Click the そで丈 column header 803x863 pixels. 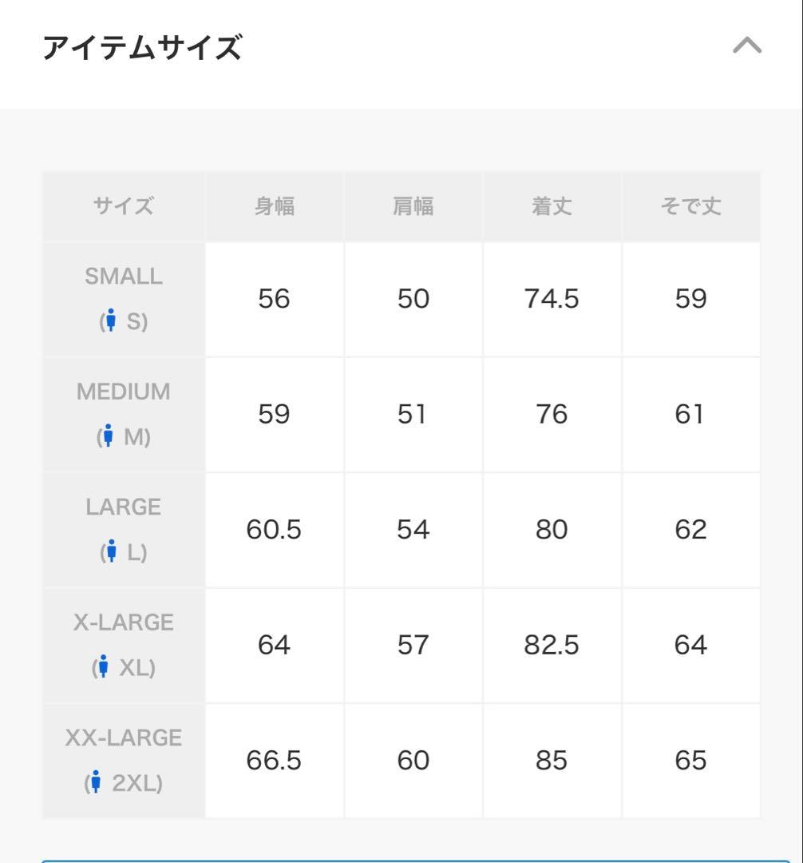[691, 206]
